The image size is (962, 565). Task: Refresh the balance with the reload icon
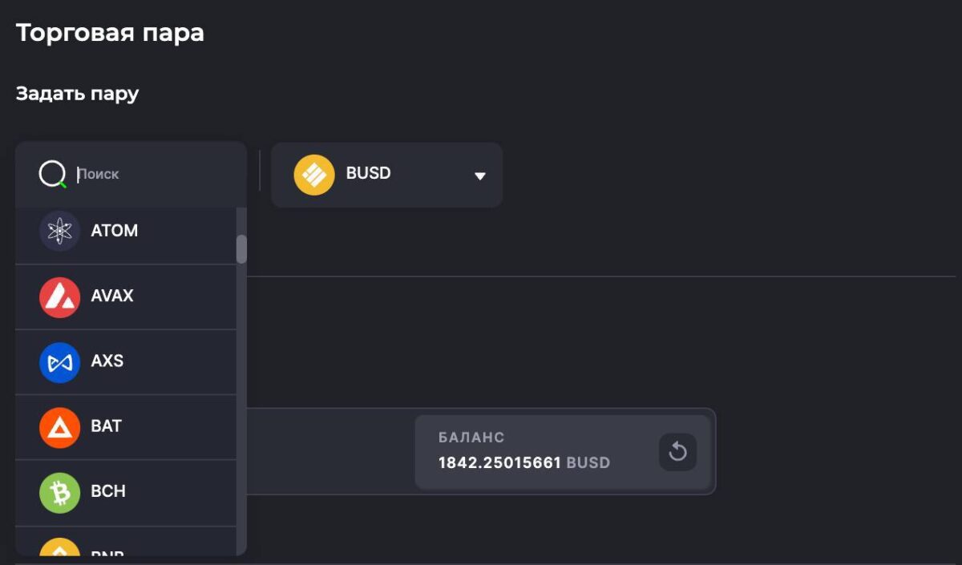tap(677, 452)
